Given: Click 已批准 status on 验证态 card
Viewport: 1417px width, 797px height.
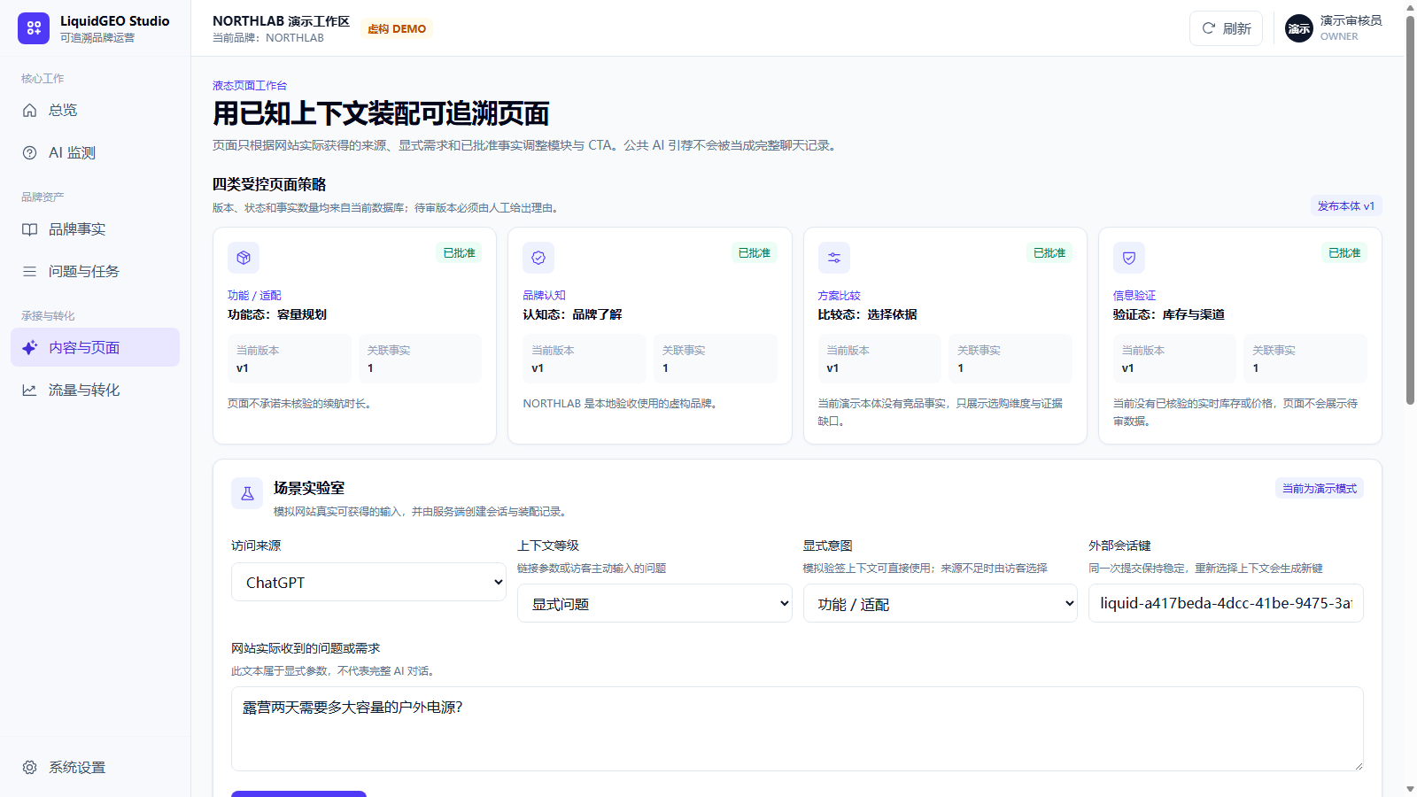Looking at the screenshot, I should coord(1344,253).
